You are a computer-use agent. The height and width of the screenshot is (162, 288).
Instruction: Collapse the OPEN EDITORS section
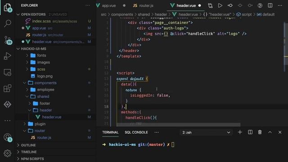[18, 14]
